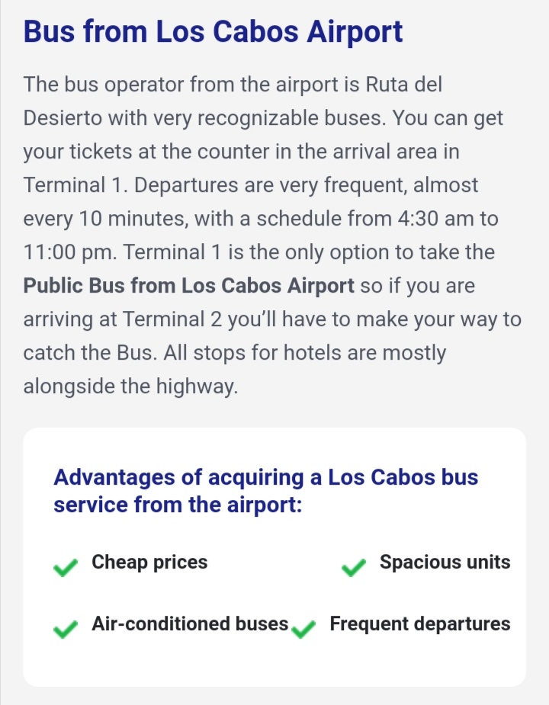Screen dimensions: 549x705
Task: Click the 'Advantages of acquiring a Los Cabos bus' heading
Action: [266, 477]
